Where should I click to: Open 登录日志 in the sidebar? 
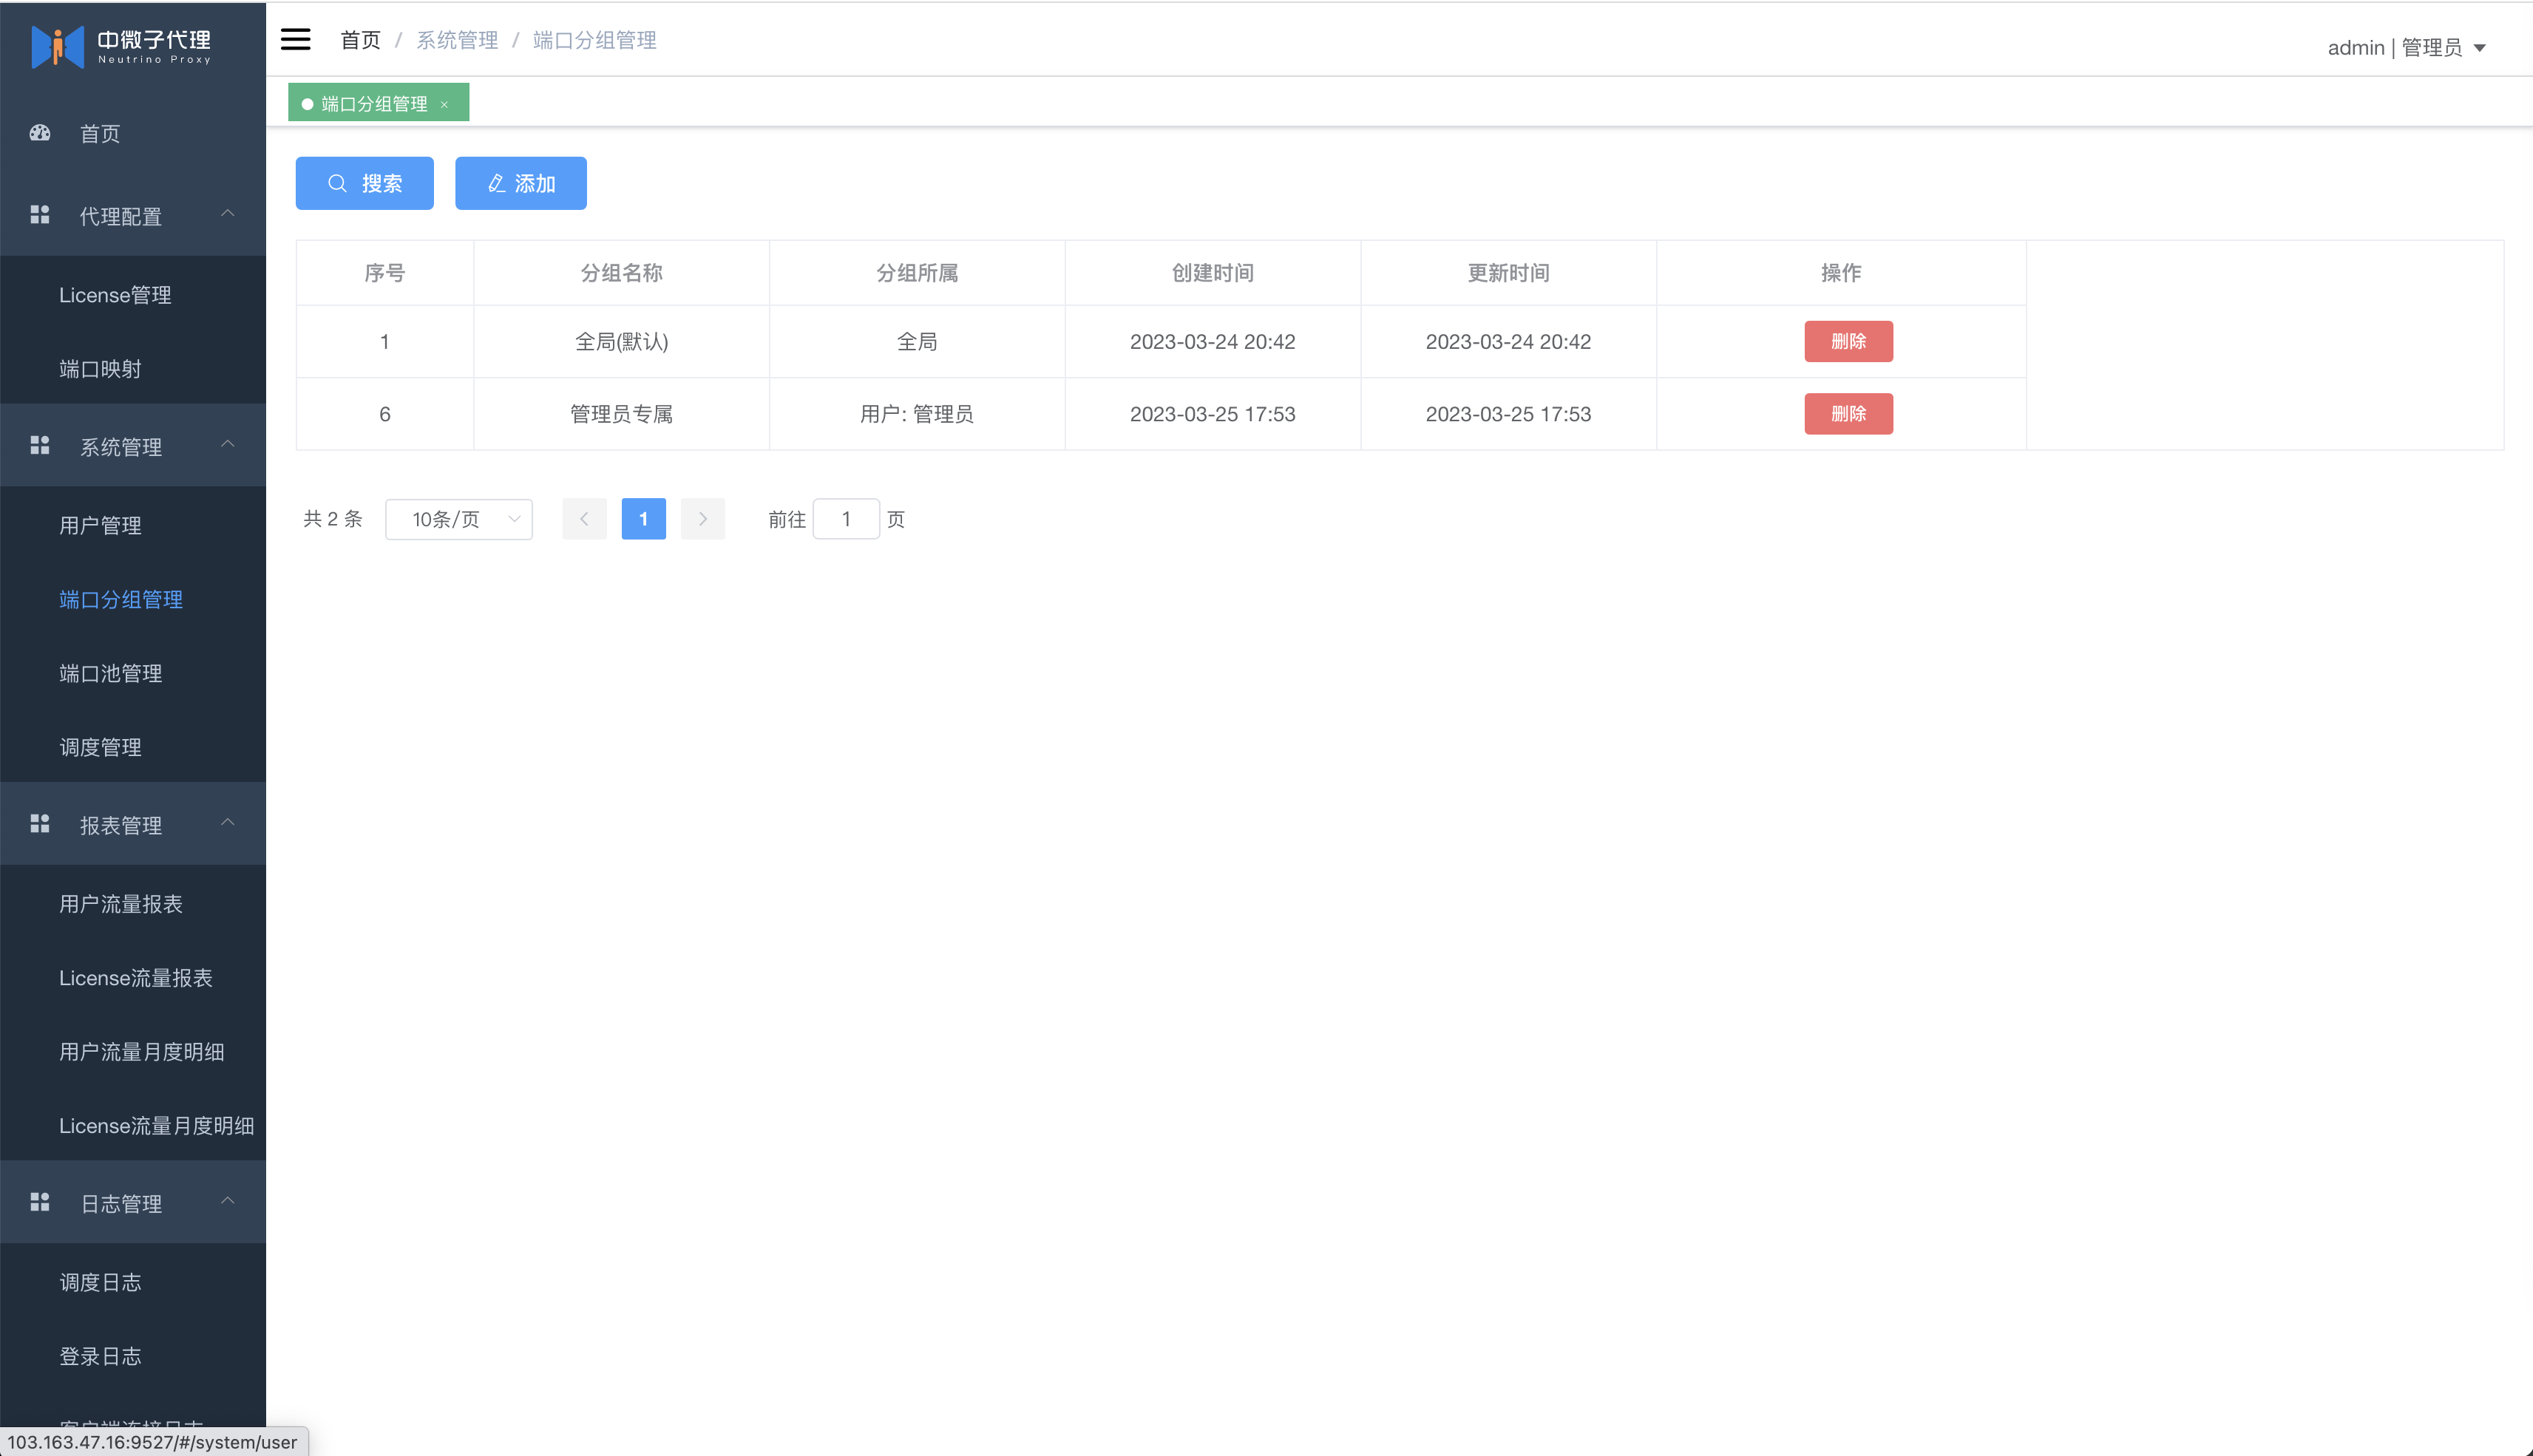(x=133, y=1356)
